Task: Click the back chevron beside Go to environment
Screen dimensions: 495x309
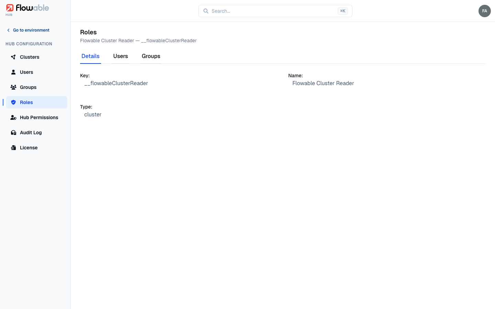Action: [x=9, y=30]
